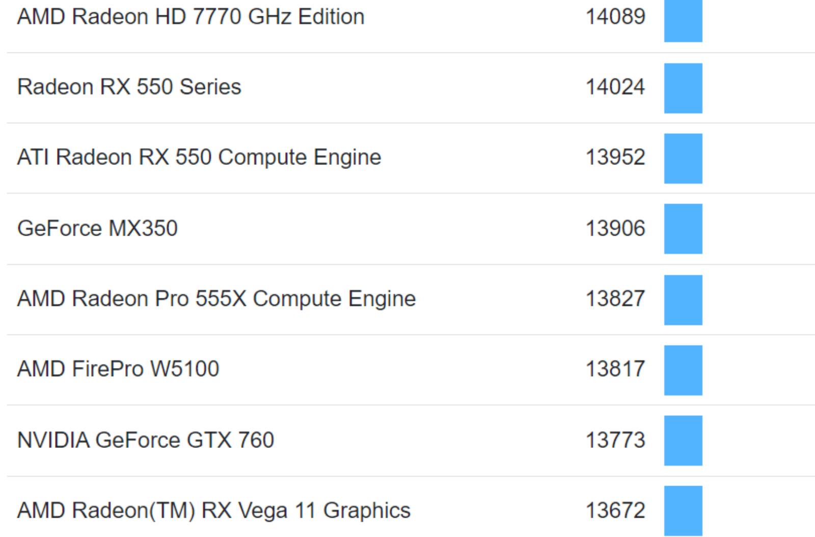Viewport: 815px width, 537px height.
Task: Click the AMD FirePro W5100 name
Action: (x=118, y=369)
